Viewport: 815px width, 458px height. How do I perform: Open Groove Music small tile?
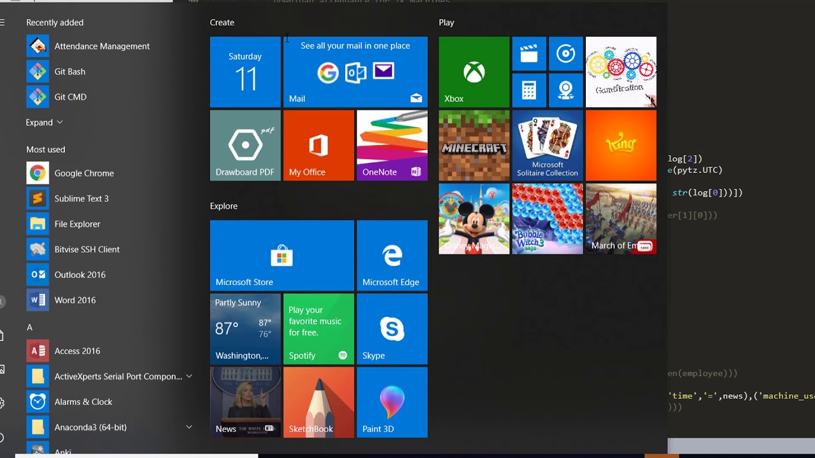(x=566, y=53)
